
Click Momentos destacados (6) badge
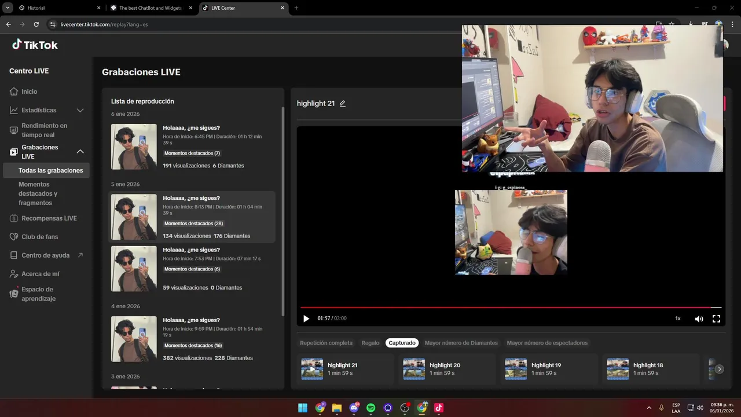pyautogui.click(x=192, y=269)
